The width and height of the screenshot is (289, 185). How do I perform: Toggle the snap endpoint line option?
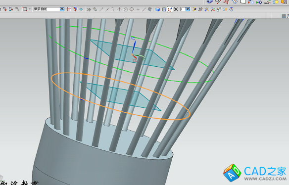pos(101,9)
